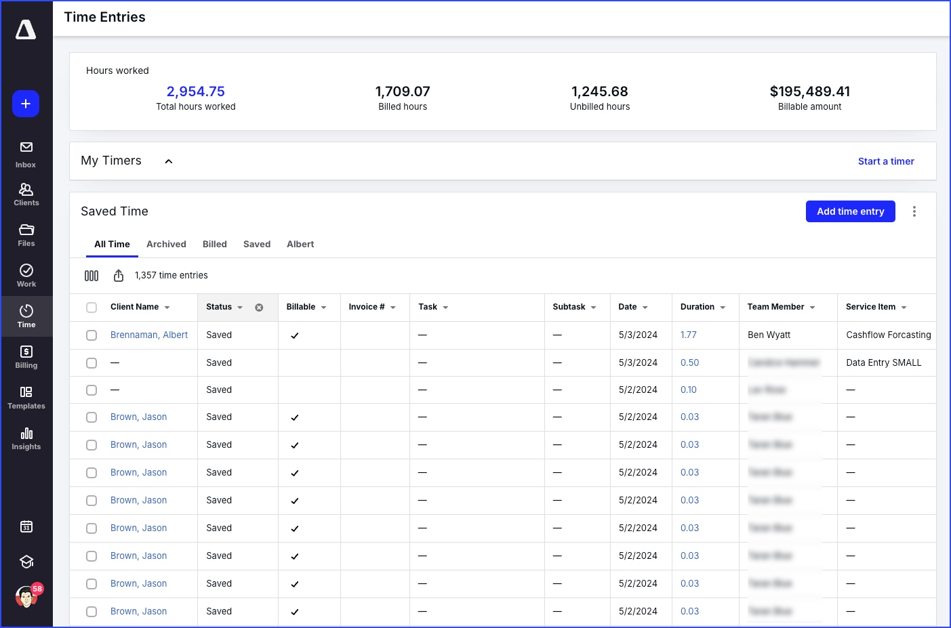Check the second Brown, Jason row checkbox
Screen dimensions: 951x628
[x=92, y=445]
